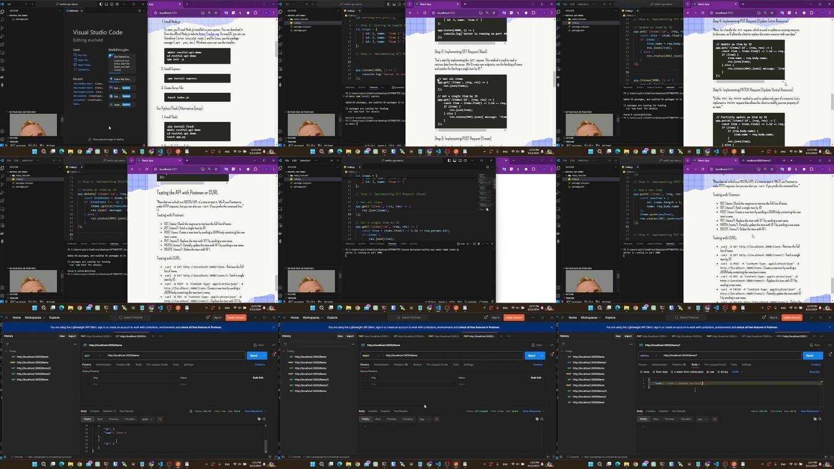Open Cookies response tab in POST-method Postman window
The height and width of the screenshot is (469, 834).
373,411
